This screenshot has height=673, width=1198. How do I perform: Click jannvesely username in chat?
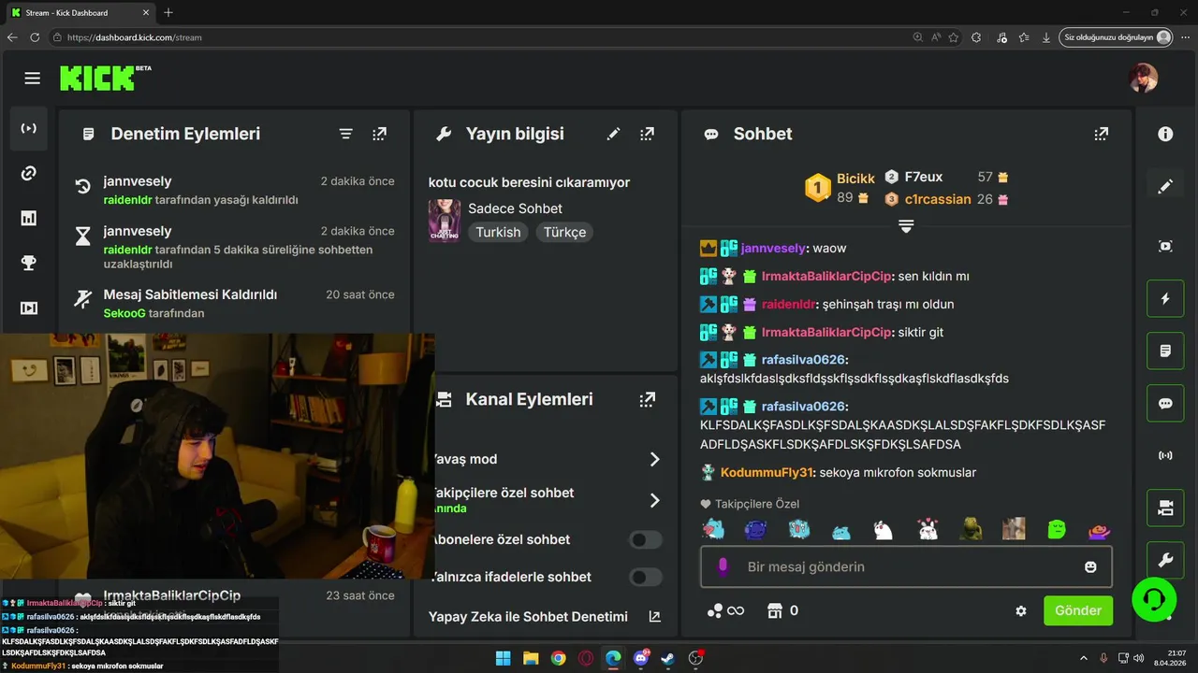click(773, 249)
